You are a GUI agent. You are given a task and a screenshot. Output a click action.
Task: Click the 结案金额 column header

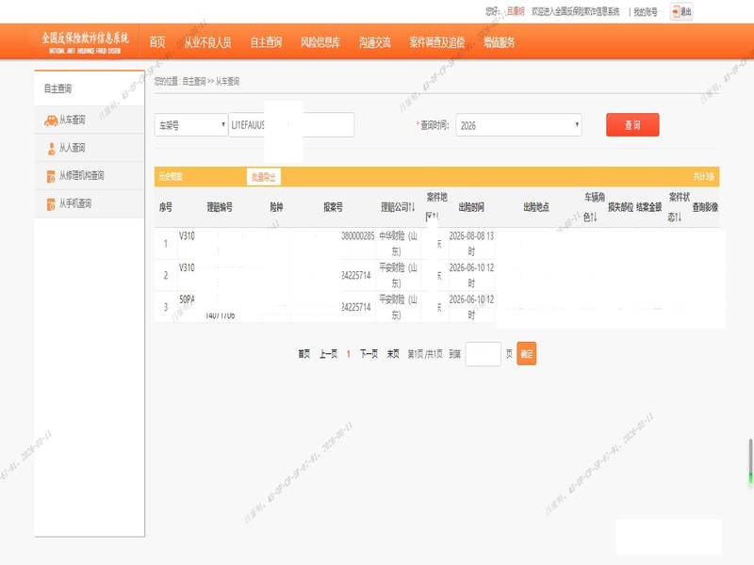pos(649,207)
